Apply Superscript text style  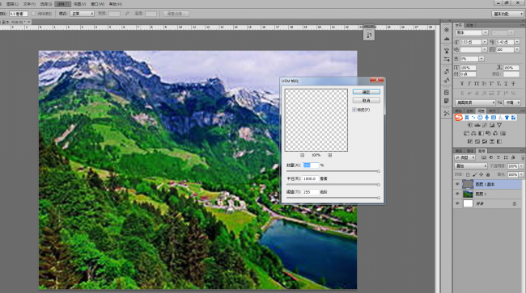pos(491,84)
